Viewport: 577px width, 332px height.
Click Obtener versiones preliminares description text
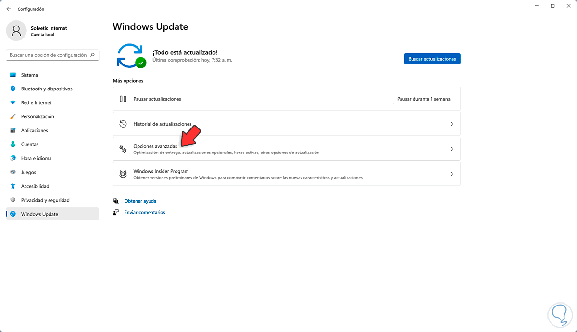click(248, 178)
